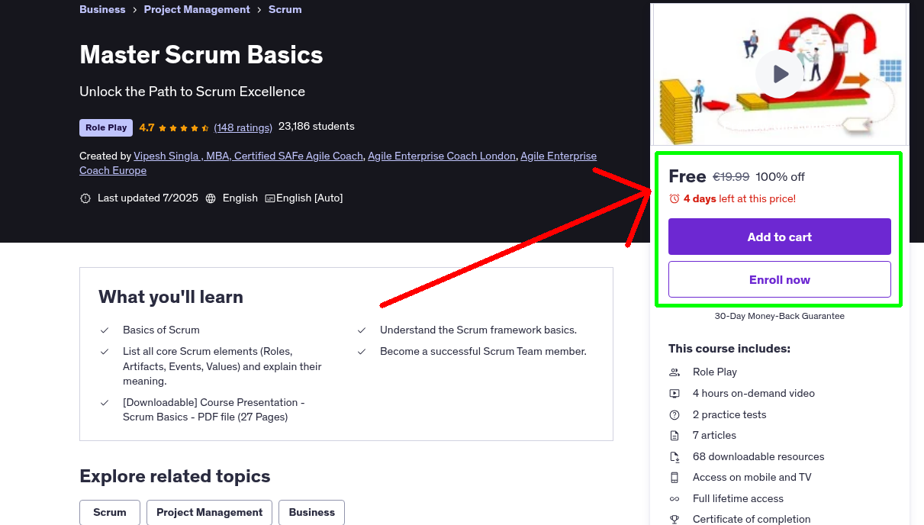Click the Enroll now button
The height and width of the screenshot is (525, 924).
[x=780, y=279]
